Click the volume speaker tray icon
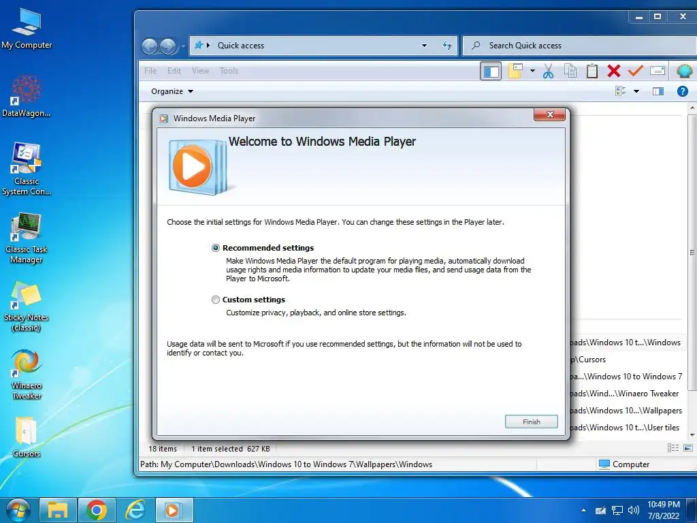The height and width of the screenshot is (523, 697). click(634, 510)
